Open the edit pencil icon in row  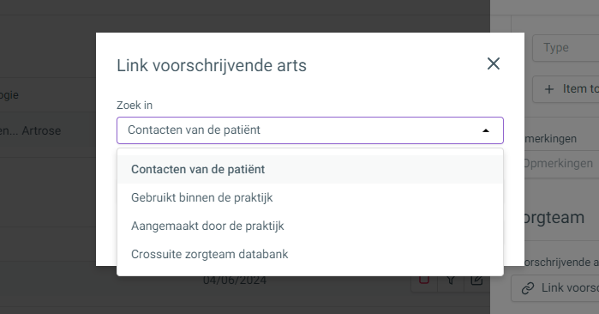476,281
